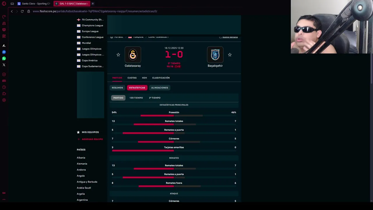Viewport: 373px width, 210px height.
Task: Open a new tab with the plus icon
Action: (x=93, y=3)
